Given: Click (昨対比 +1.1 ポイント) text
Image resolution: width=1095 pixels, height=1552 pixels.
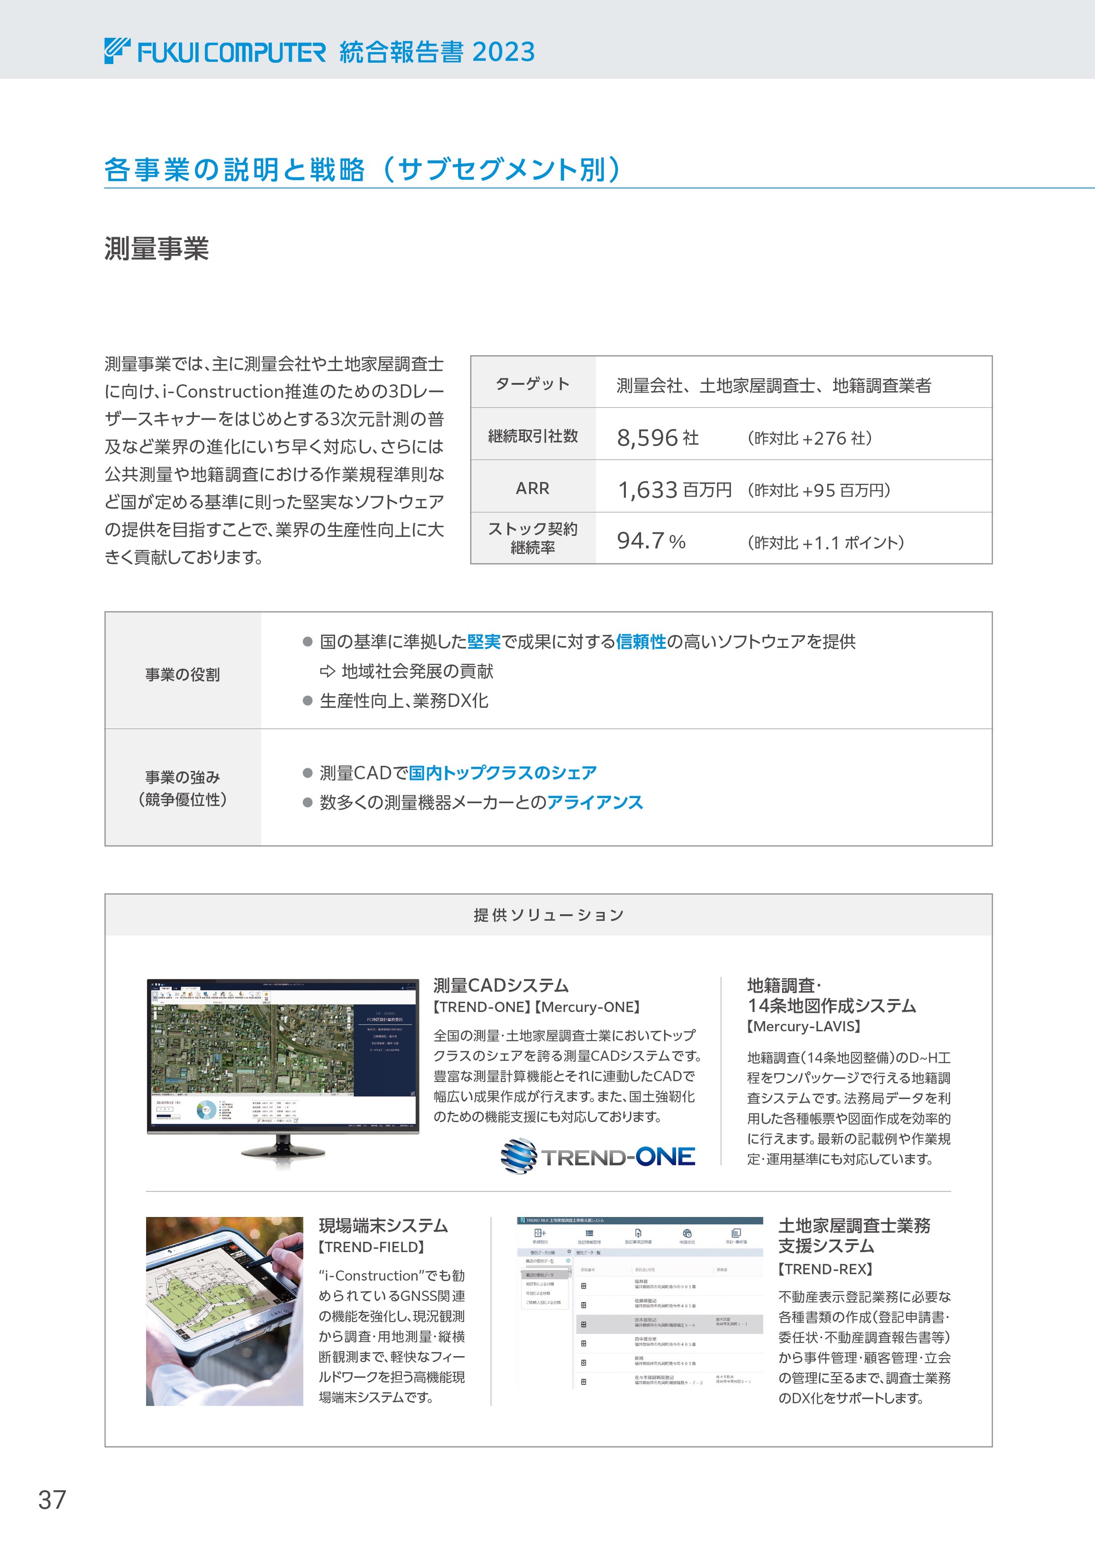Looking at the screenshot, I should [x=825, y=542].
